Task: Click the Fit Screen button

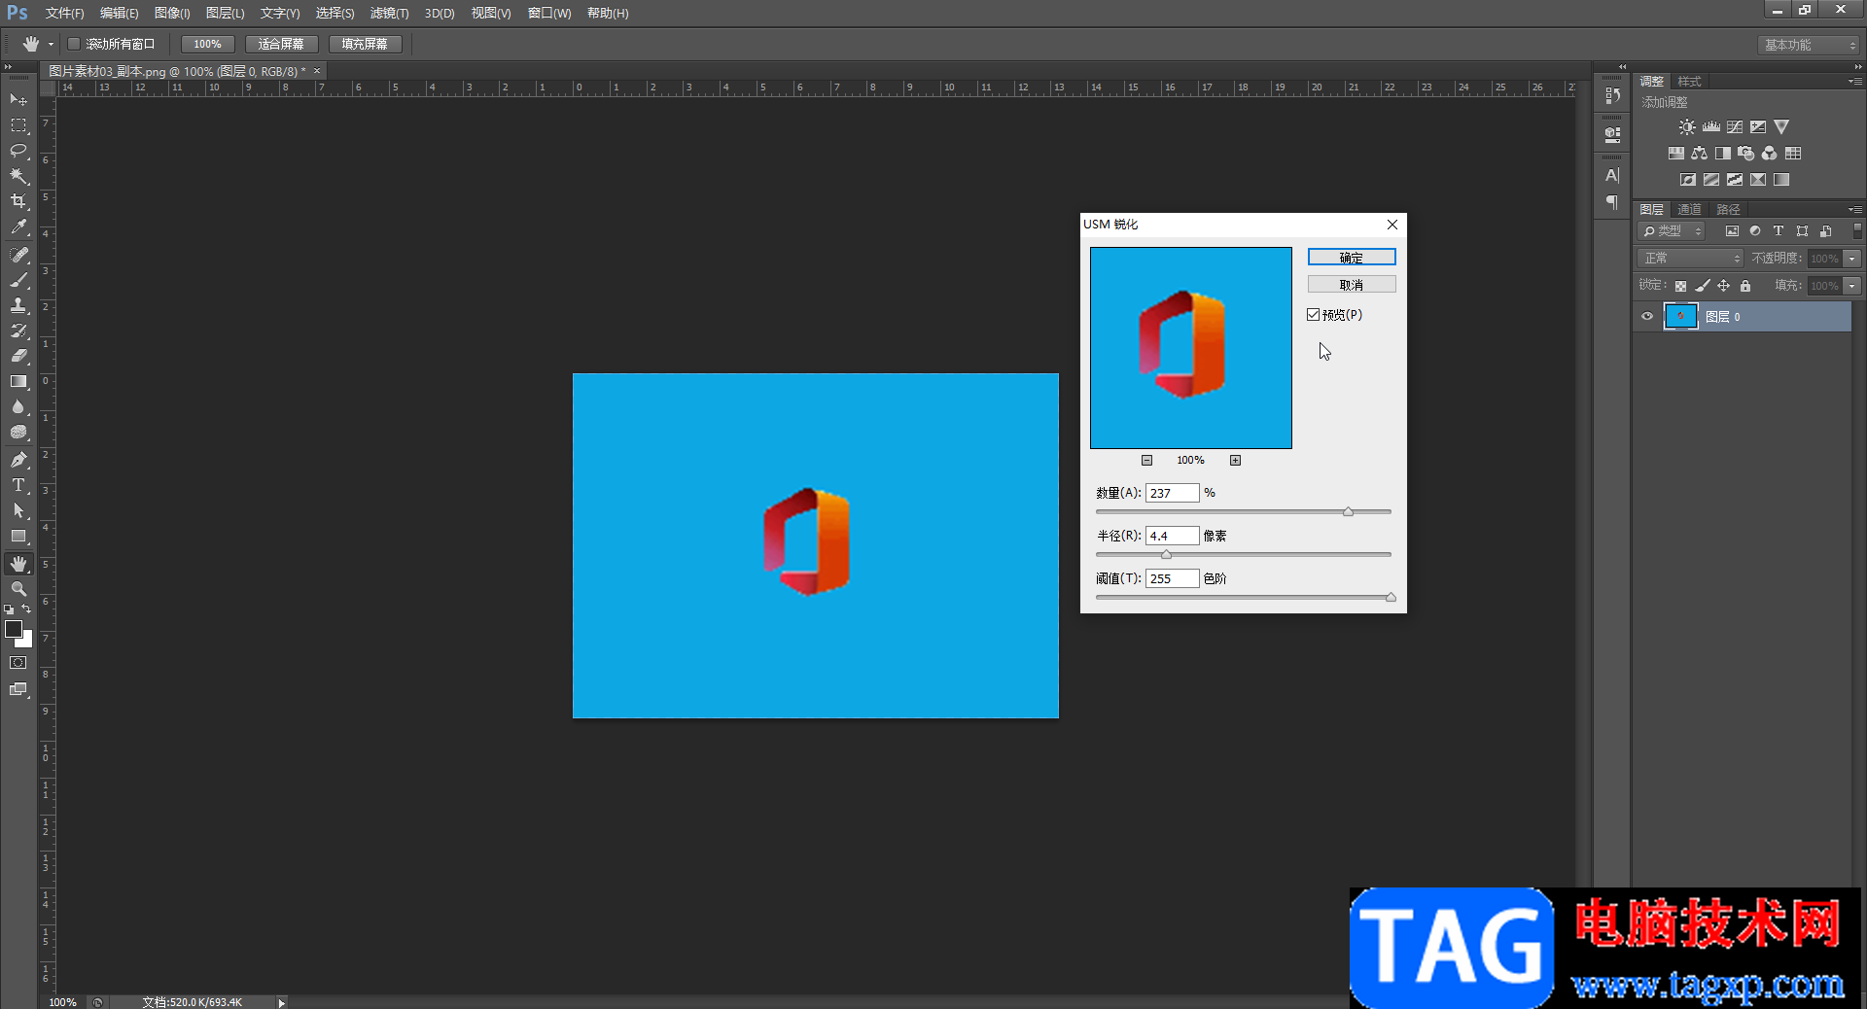Action: point(281,44)
